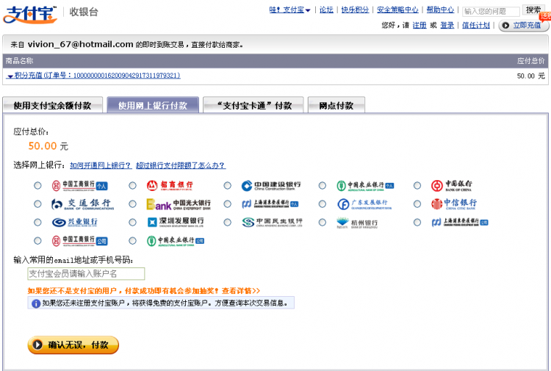This screenshot has width=551, height=371.
Task: Open the 快乐积分 link
Action: (x=356, y=10)
